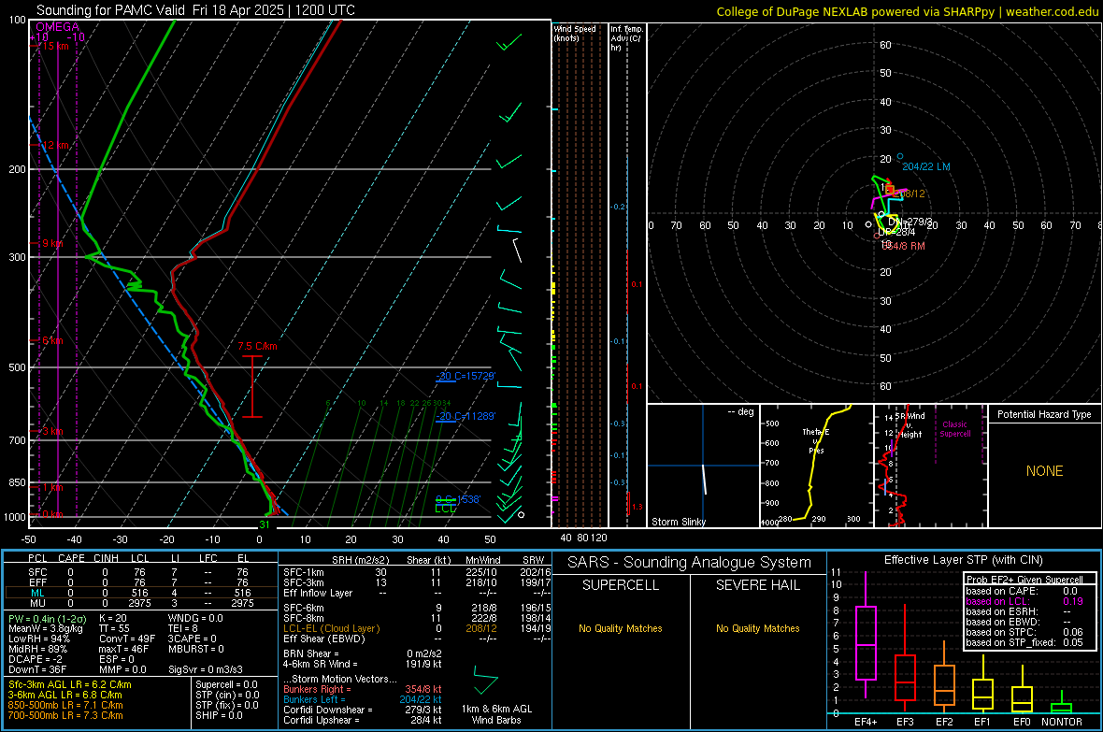This screenshot has width=1103, height=732.
Task: Click the Potential Hazard Type header
Action: (x=1044, y=414)
